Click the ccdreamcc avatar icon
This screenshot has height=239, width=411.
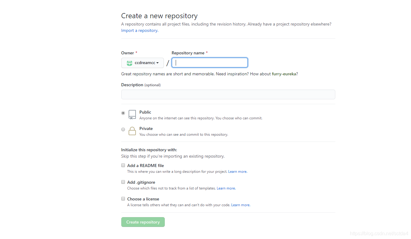[x=130, y=63]
